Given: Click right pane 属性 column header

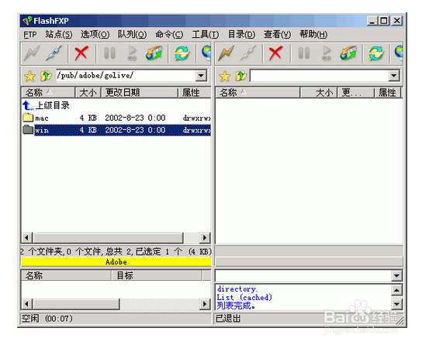Looking at the screenshot, I should pos(388,93).
